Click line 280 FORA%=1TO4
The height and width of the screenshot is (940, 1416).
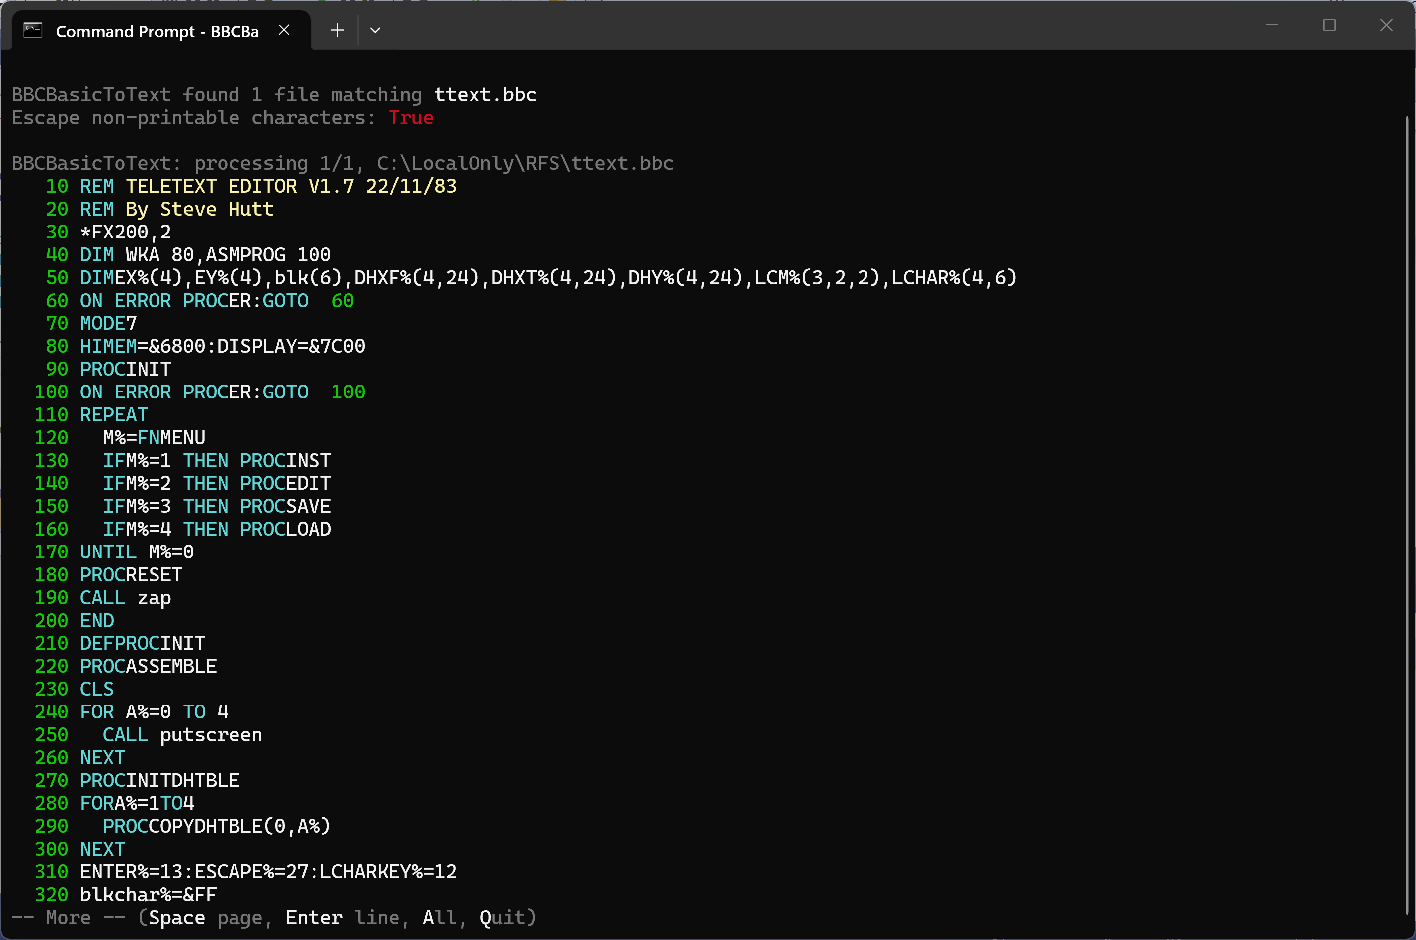pos(114,803)
